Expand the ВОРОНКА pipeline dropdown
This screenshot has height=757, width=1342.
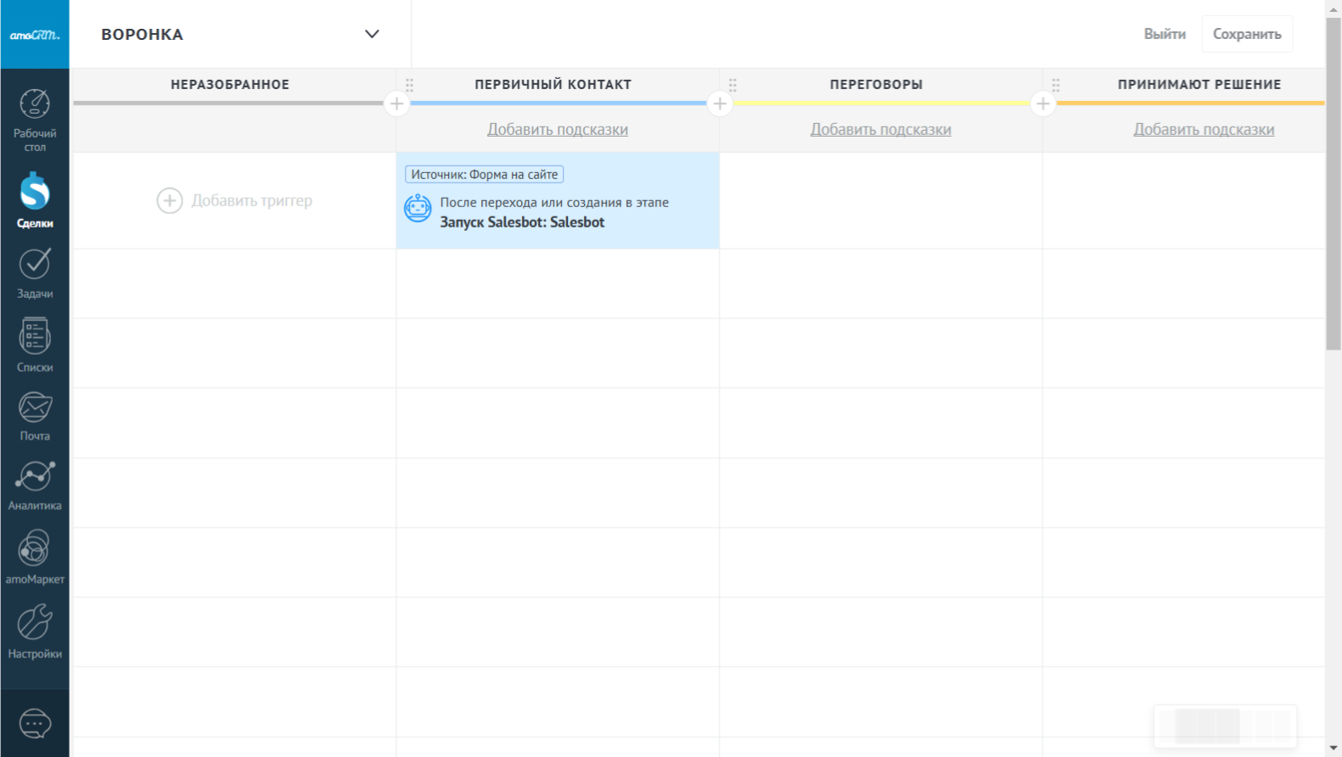click(372, 34)
